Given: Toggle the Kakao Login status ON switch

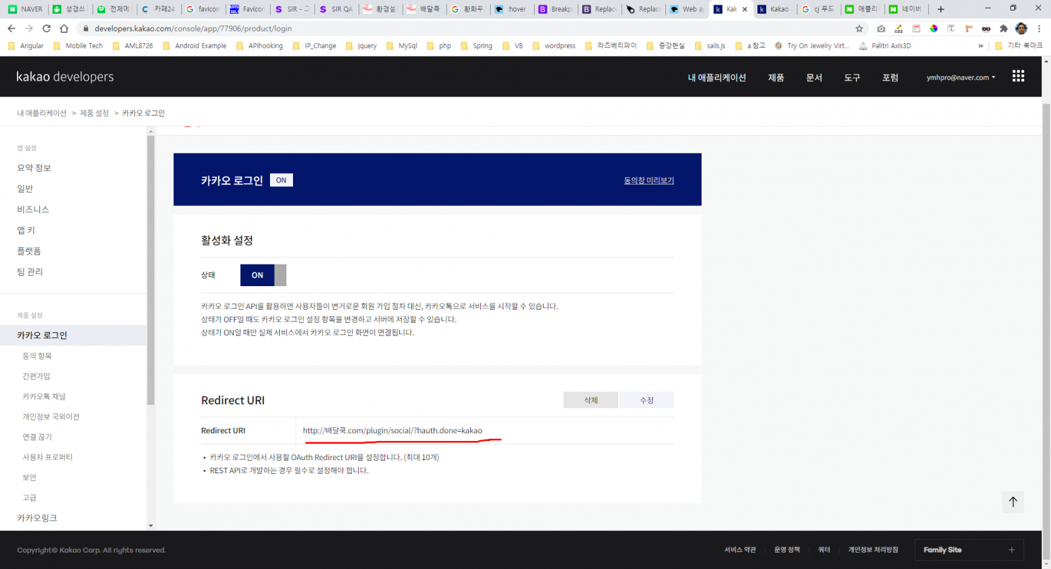Looking at the screenshot, I should 263,275.
